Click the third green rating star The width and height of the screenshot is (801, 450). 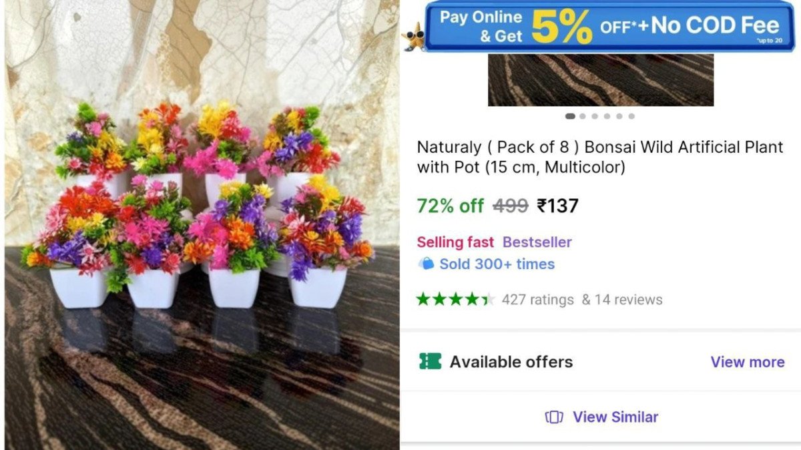(457, 299)
